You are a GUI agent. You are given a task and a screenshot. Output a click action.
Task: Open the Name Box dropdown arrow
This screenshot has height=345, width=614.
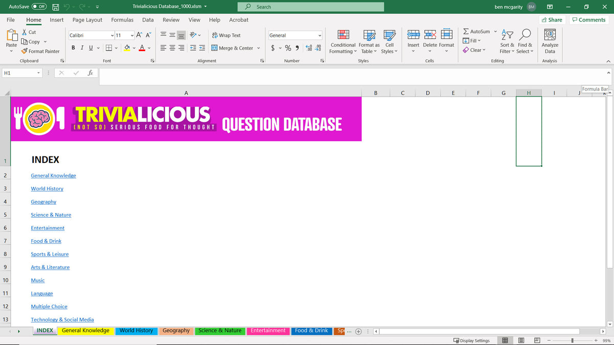point(38,73)
